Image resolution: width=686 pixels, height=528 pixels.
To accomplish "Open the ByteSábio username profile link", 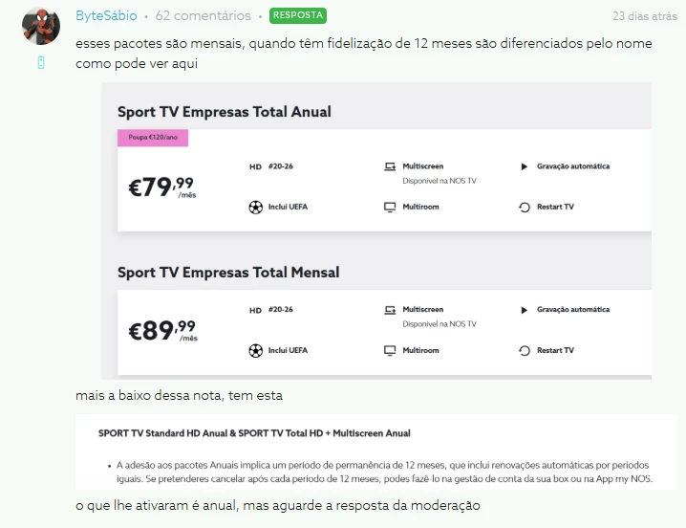I will coord(106,15).
